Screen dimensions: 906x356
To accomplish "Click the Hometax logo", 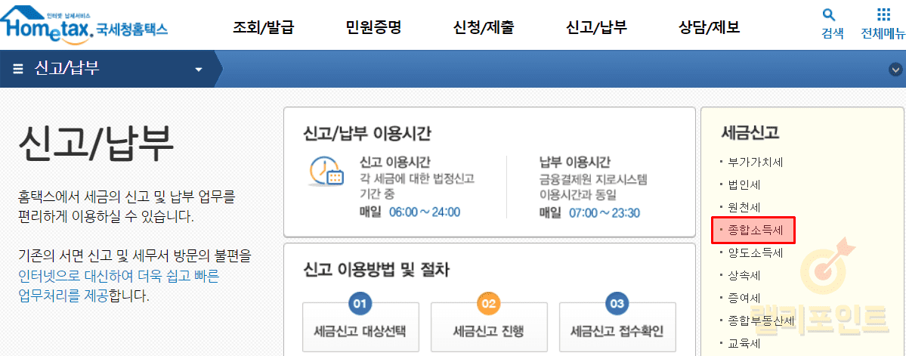I will click(85, 26).
